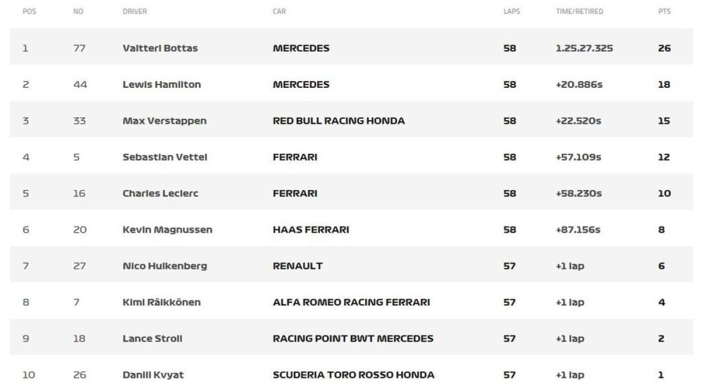The height and width of the screenshot is (390, 703).
Task: Open Charles Leclerc's driver link
Action: pyautogui.click(x=160, y=194)
